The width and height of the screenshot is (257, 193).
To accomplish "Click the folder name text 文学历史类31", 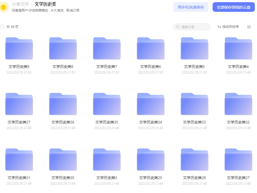I will click(19, 178).
